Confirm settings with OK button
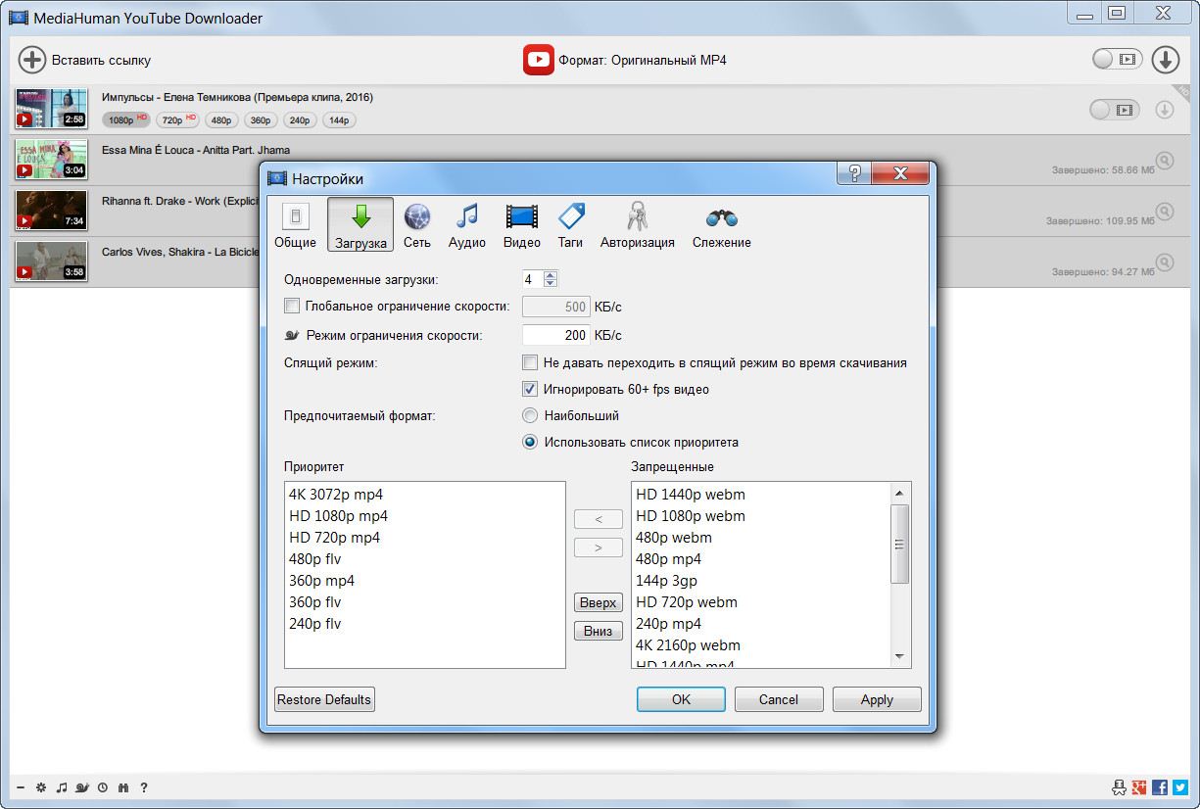Screen dimensions: 1200x809 click(x=681, y=699)
